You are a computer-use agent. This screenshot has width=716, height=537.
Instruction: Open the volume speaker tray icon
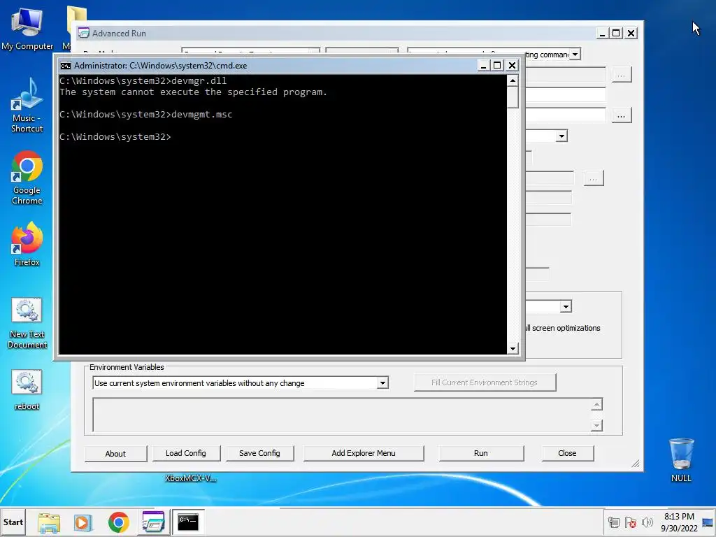[647, 522]
